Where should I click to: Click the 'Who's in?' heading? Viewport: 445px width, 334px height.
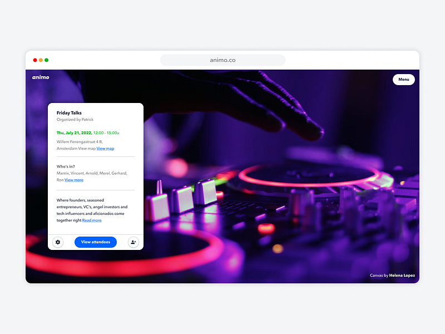(66, 166)
